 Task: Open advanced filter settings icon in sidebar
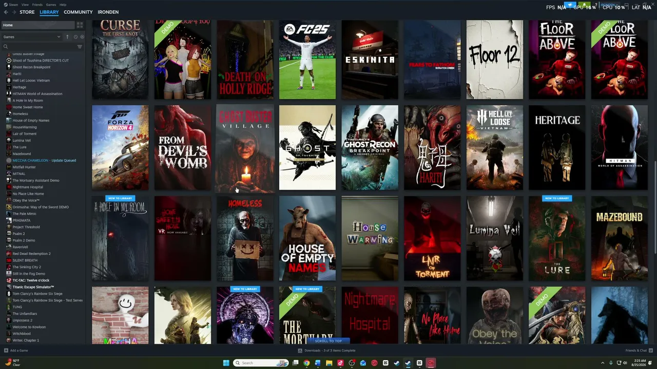click(80, 47)
